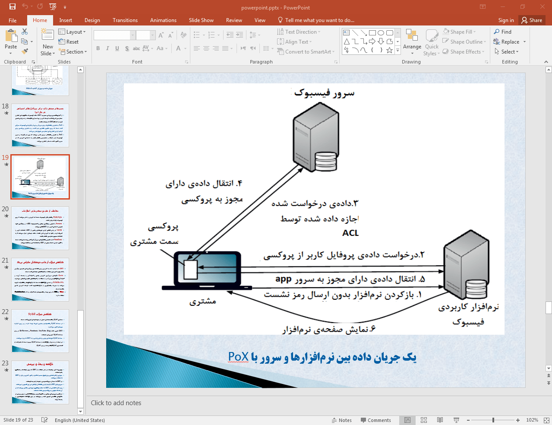Toggle Justify paragraph alignment

click(225, 48)
